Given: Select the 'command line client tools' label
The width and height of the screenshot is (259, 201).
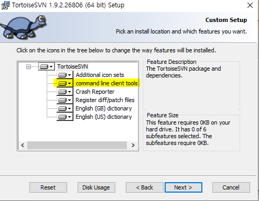Looking at the screenshot, I should pyautogui.click(x=106, y=83).
